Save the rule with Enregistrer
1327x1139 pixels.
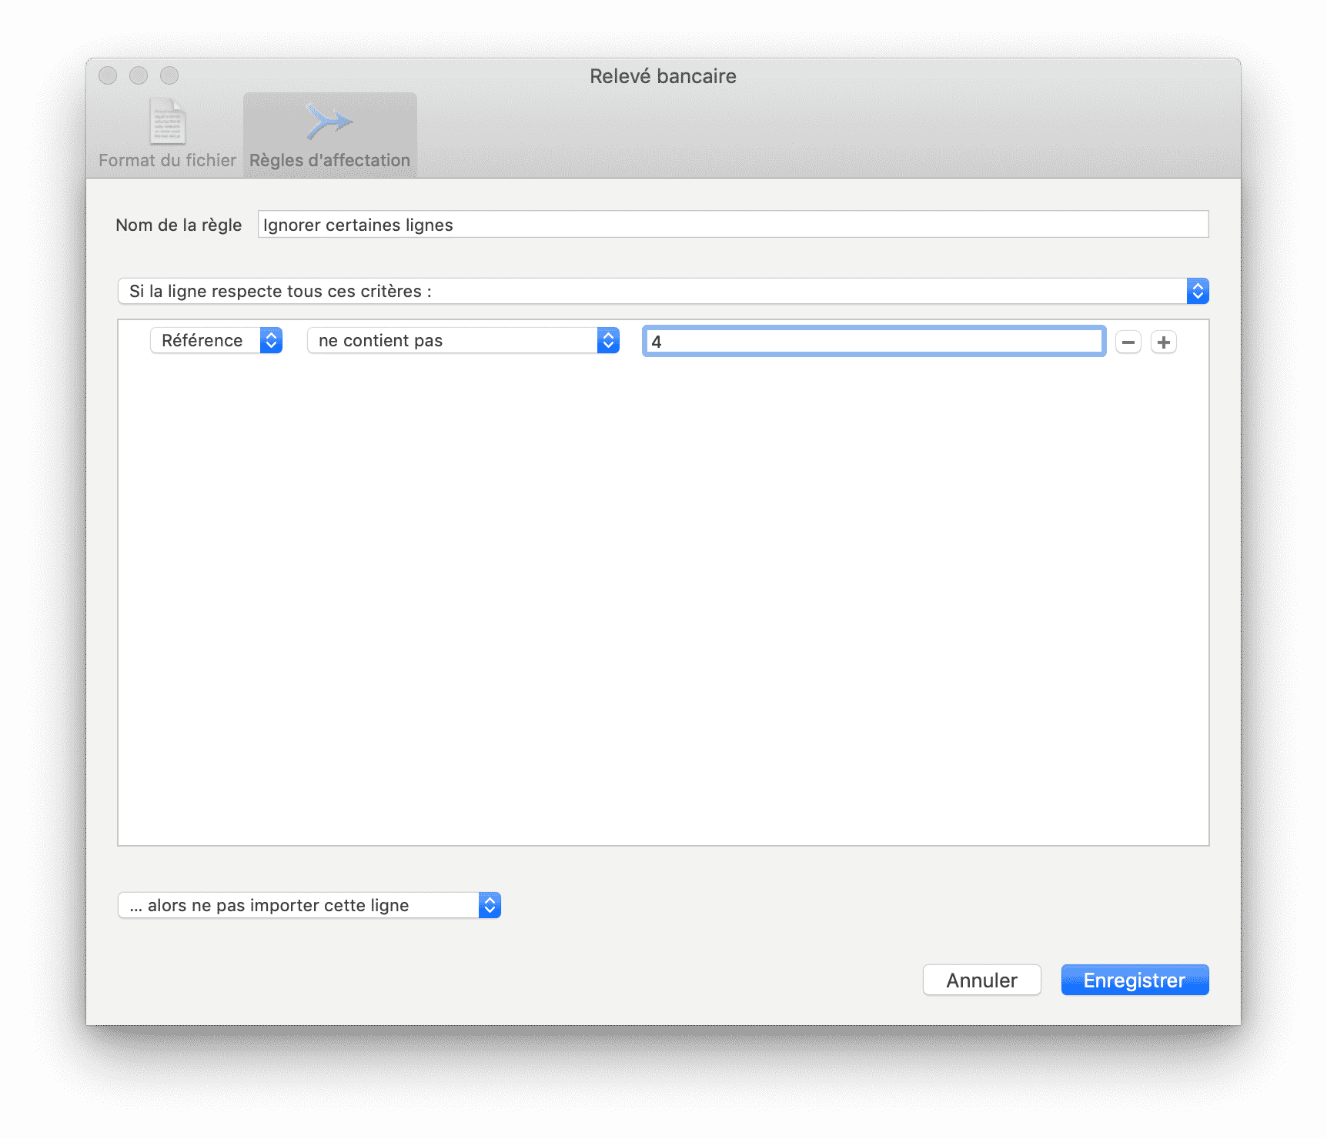click(x=1134, y=980)
